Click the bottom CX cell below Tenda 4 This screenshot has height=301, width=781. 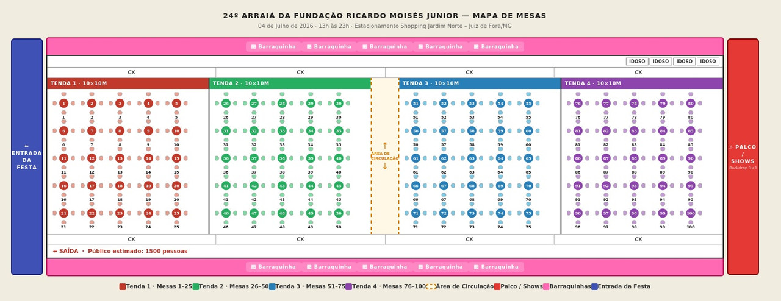point(638,239)
